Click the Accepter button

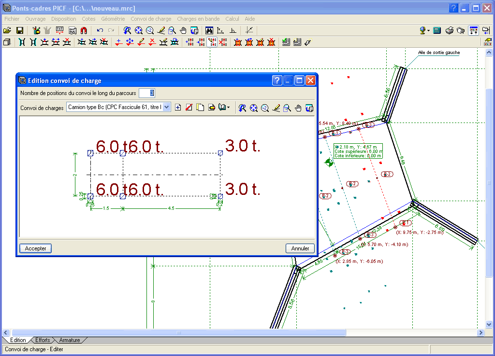[36, 248]
